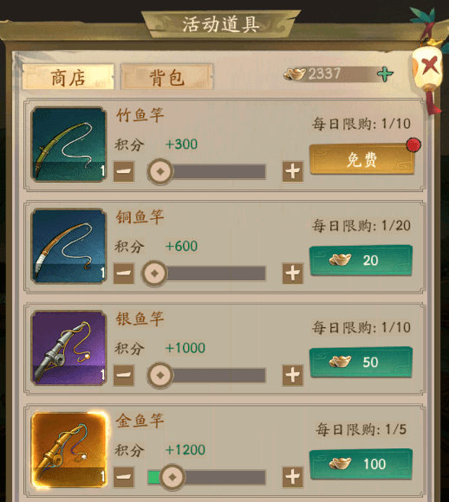Click the 铜鱼竿 copper rod item icon

click(68, 246)
